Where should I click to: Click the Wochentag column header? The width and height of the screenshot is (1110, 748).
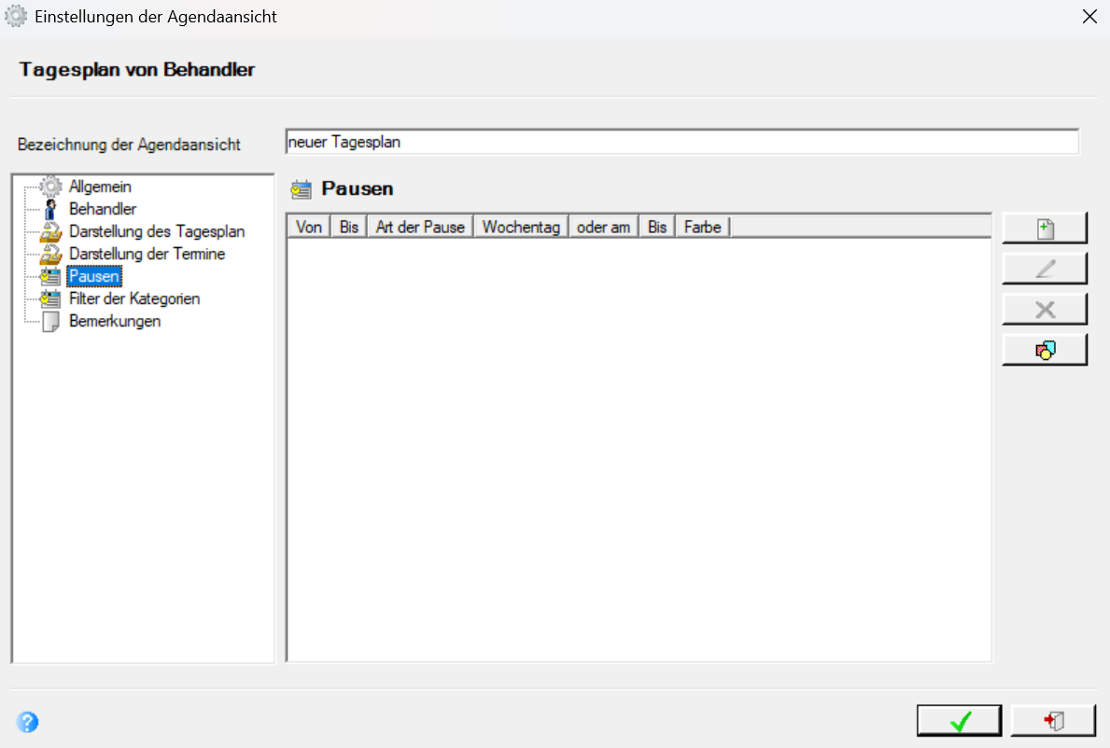coord(521,227)
